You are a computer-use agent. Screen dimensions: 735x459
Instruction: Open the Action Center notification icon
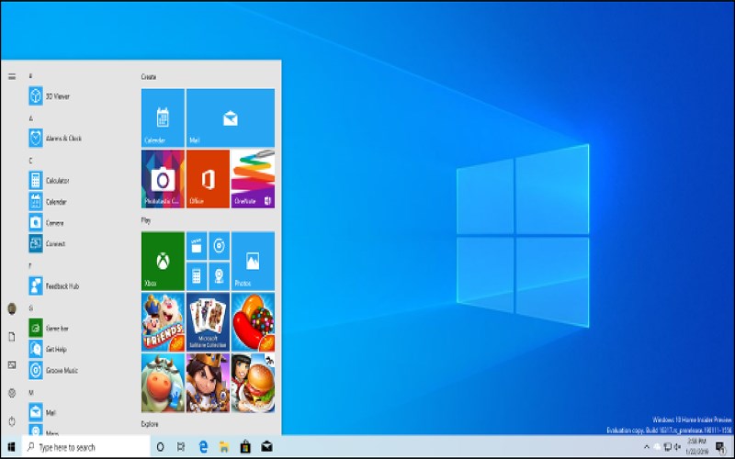coord(720,447)
